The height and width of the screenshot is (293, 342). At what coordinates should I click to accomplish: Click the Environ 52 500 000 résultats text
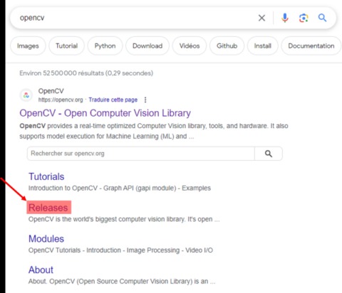tap(86, 73)
